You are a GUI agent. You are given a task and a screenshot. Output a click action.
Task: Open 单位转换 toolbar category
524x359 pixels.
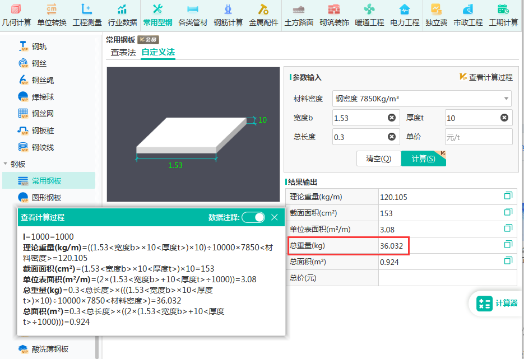(x=52, y=15)
